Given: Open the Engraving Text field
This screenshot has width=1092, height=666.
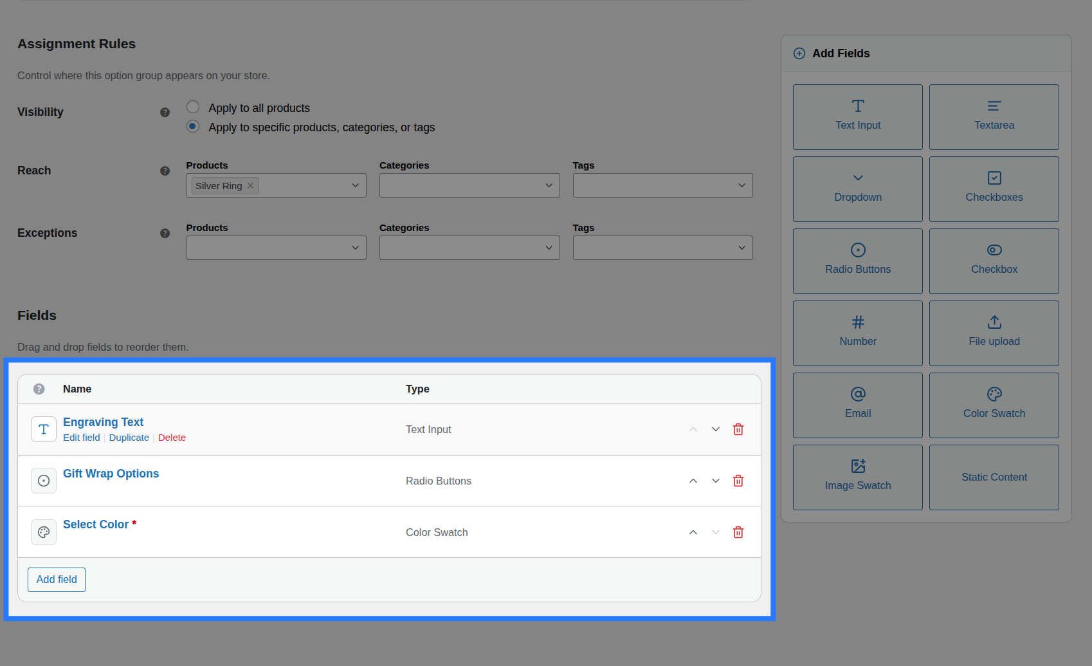Looking at the screenshot, I should 103,422.
